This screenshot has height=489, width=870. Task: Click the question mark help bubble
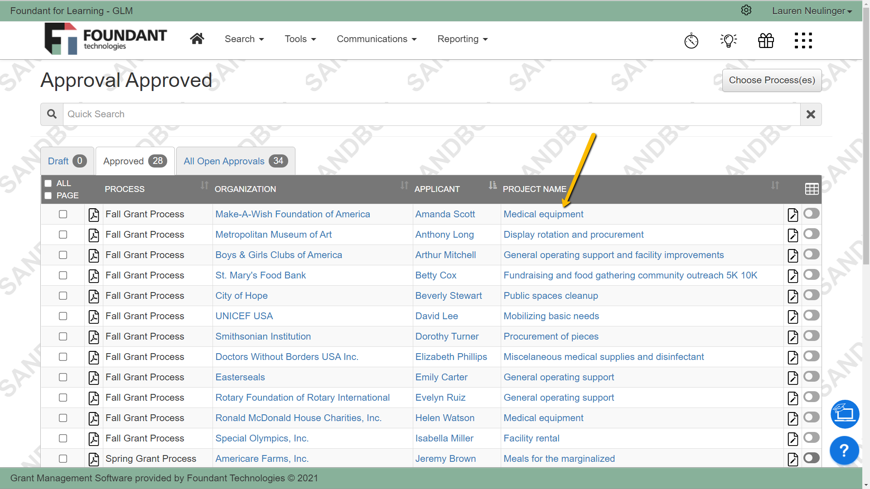click(844, 450)
